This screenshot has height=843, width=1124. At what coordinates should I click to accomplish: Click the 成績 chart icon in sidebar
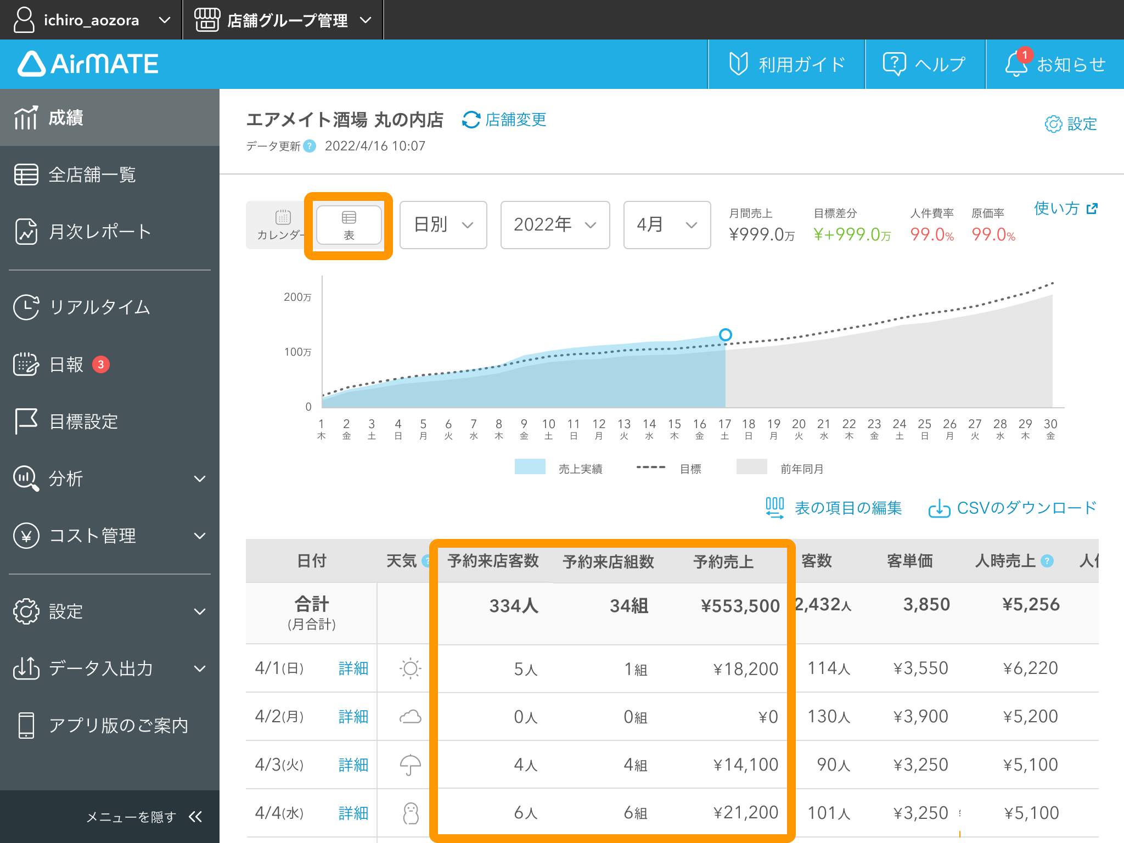26,117
